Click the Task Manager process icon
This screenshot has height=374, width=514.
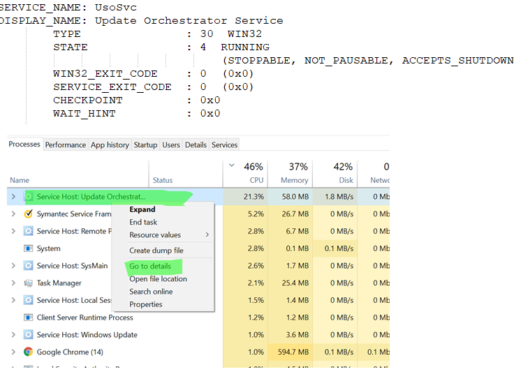(28, 283)
